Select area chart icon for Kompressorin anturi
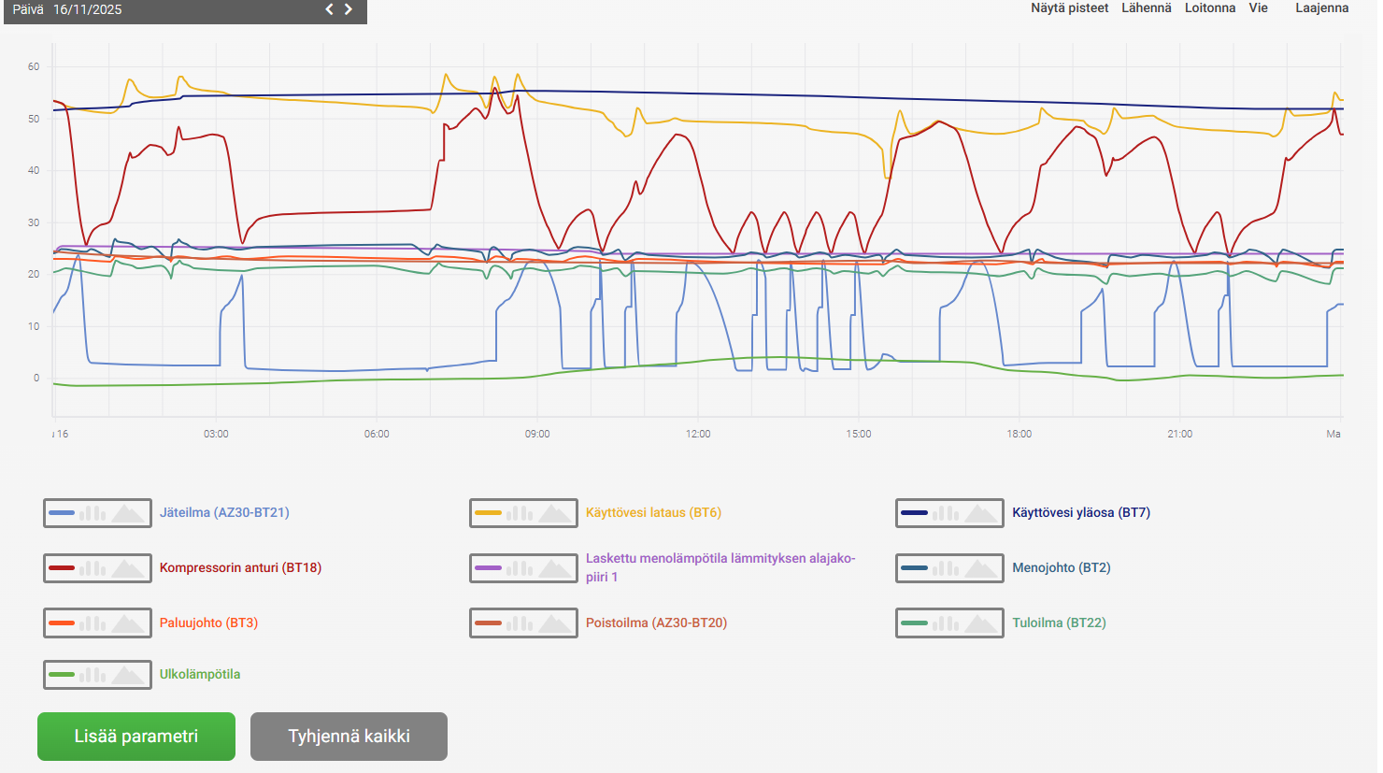This screenshot has height=773, width=1383. coord(128,568)
